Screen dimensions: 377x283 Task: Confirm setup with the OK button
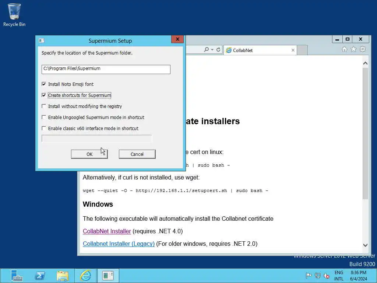89,154
